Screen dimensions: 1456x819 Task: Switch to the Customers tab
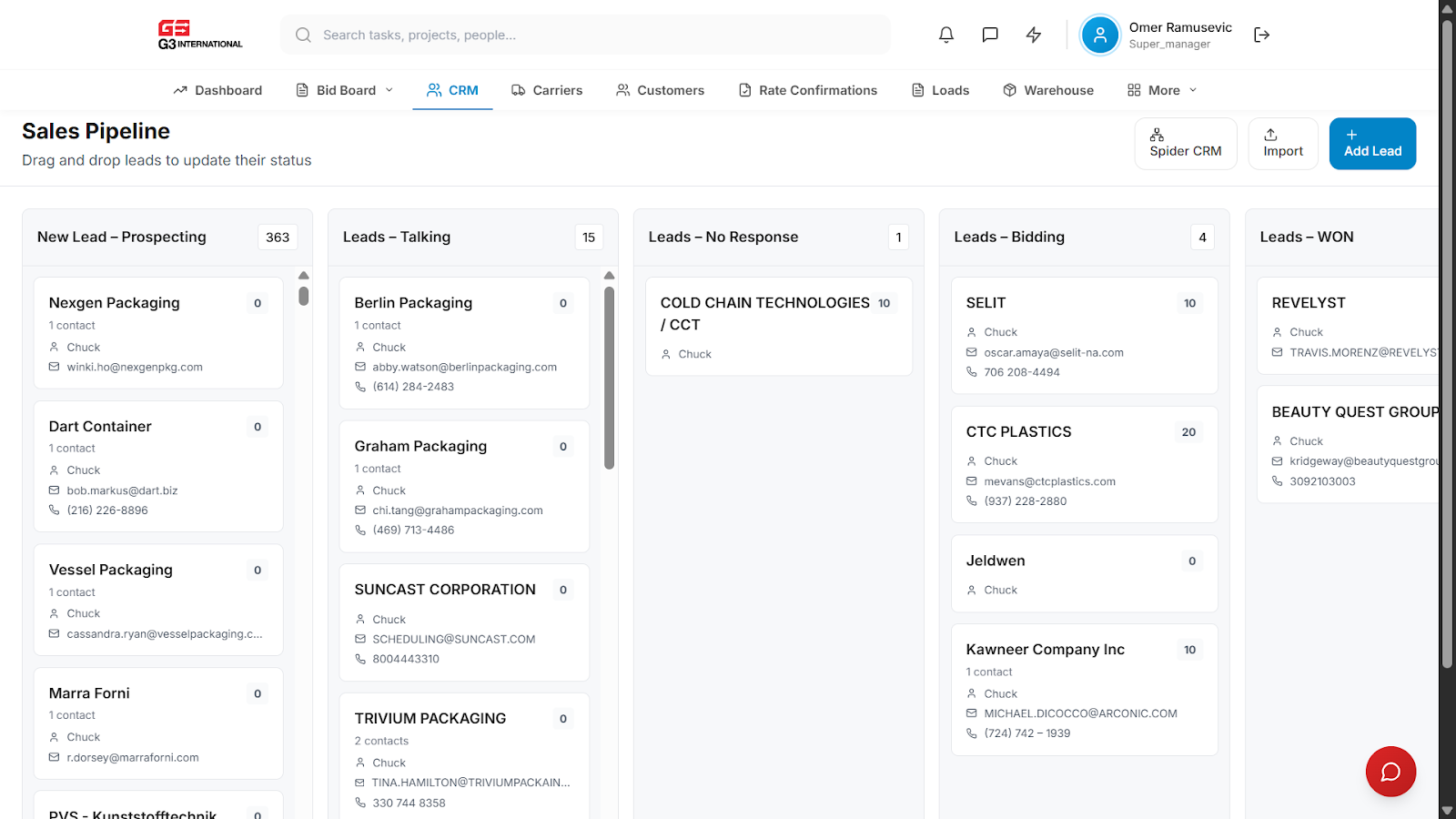tap(661, 90)
